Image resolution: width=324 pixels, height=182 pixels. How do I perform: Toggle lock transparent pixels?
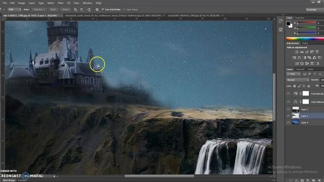coord(295,86)
